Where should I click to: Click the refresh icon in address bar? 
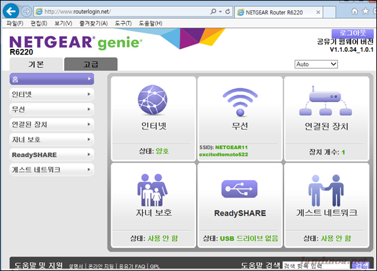click(x=227, y=11)
